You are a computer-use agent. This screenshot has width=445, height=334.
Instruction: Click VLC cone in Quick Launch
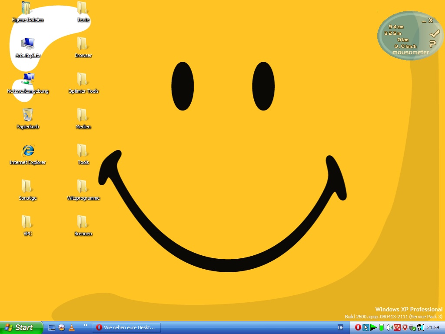71,327
